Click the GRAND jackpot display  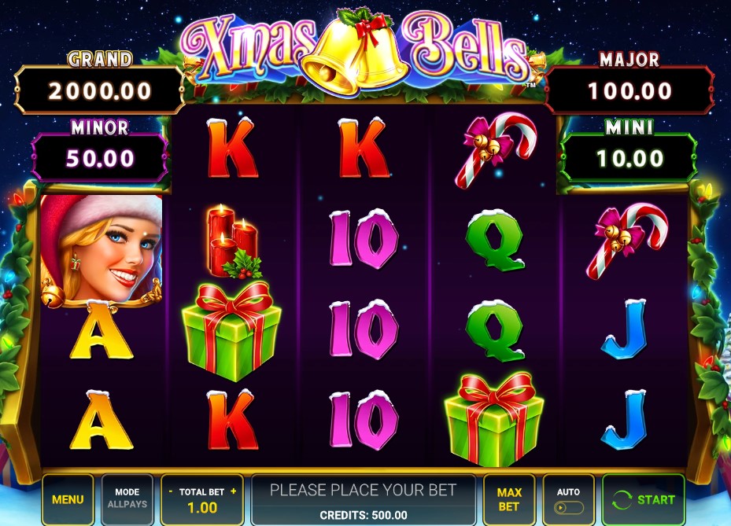coord(99,90)
